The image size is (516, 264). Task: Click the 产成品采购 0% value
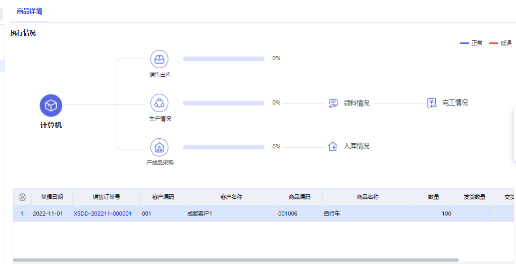point(276,146)
